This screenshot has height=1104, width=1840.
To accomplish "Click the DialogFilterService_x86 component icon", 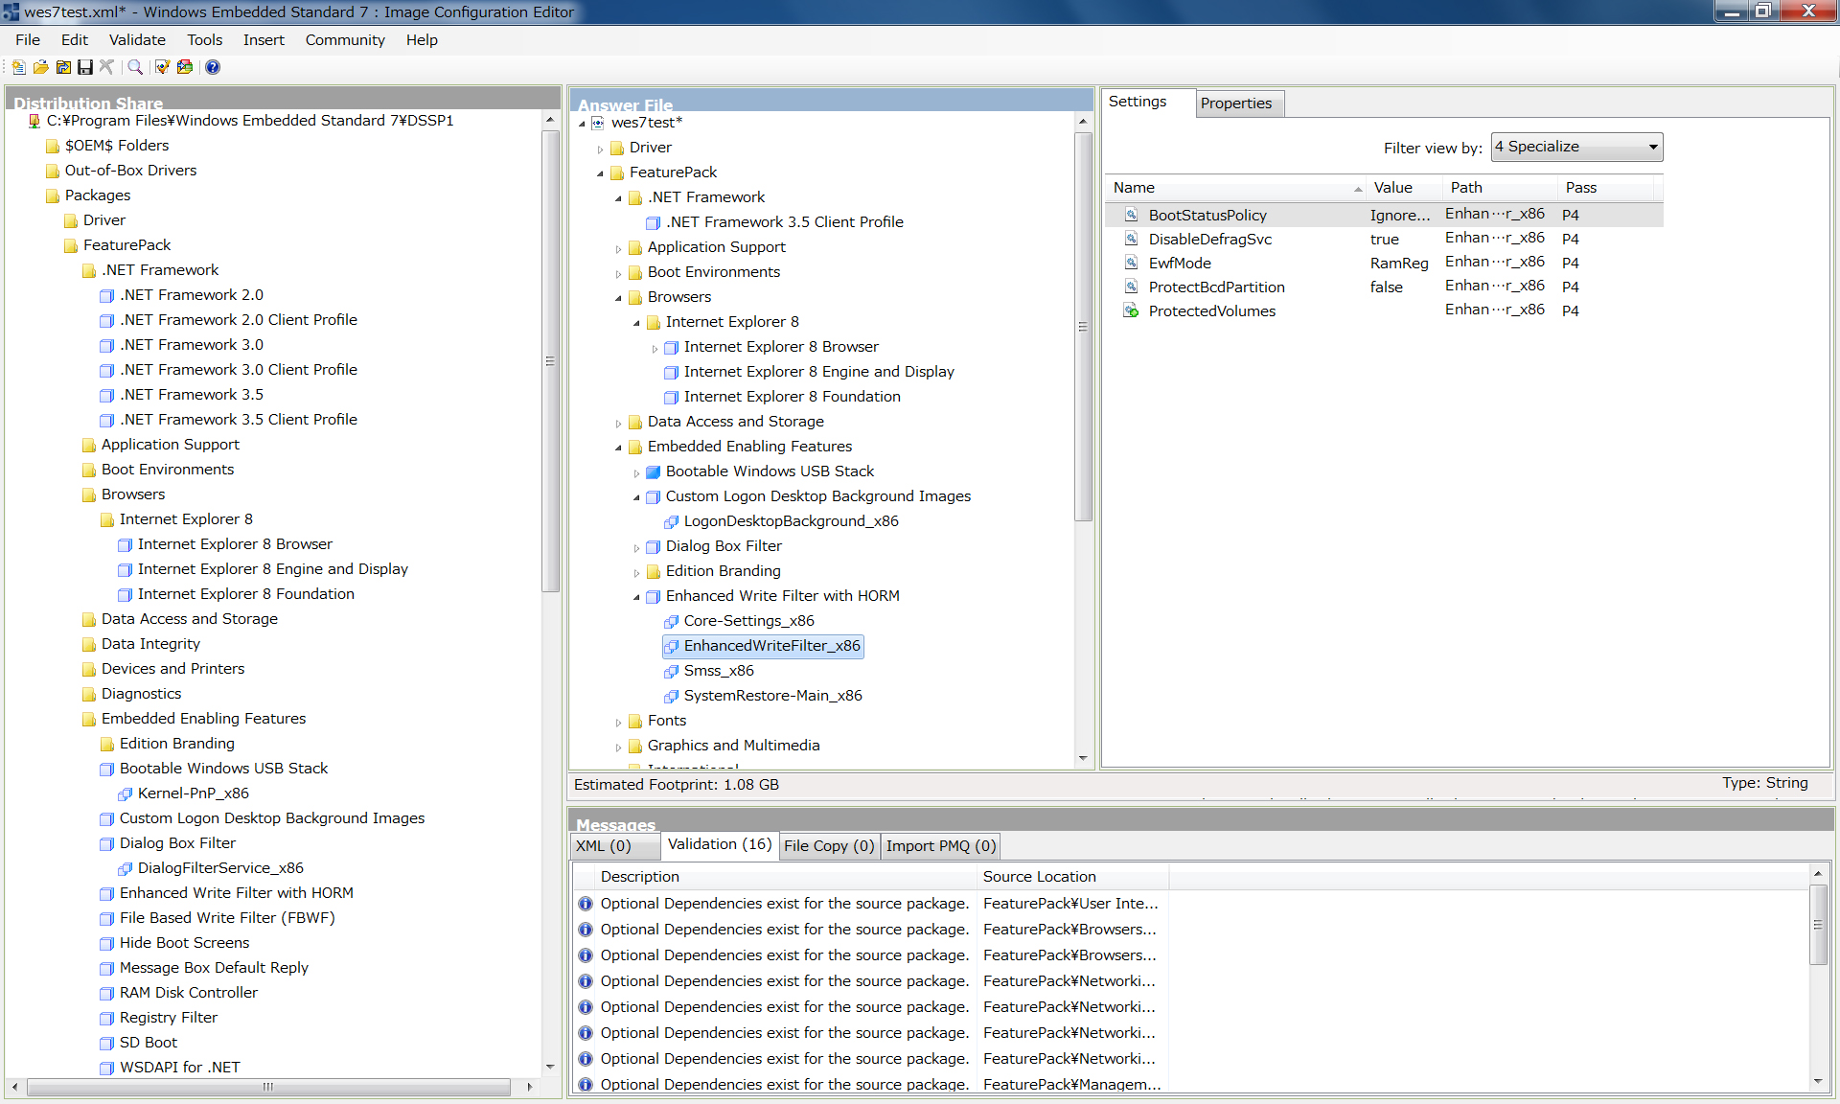I will pyautogui.click(x=125, y=868).
